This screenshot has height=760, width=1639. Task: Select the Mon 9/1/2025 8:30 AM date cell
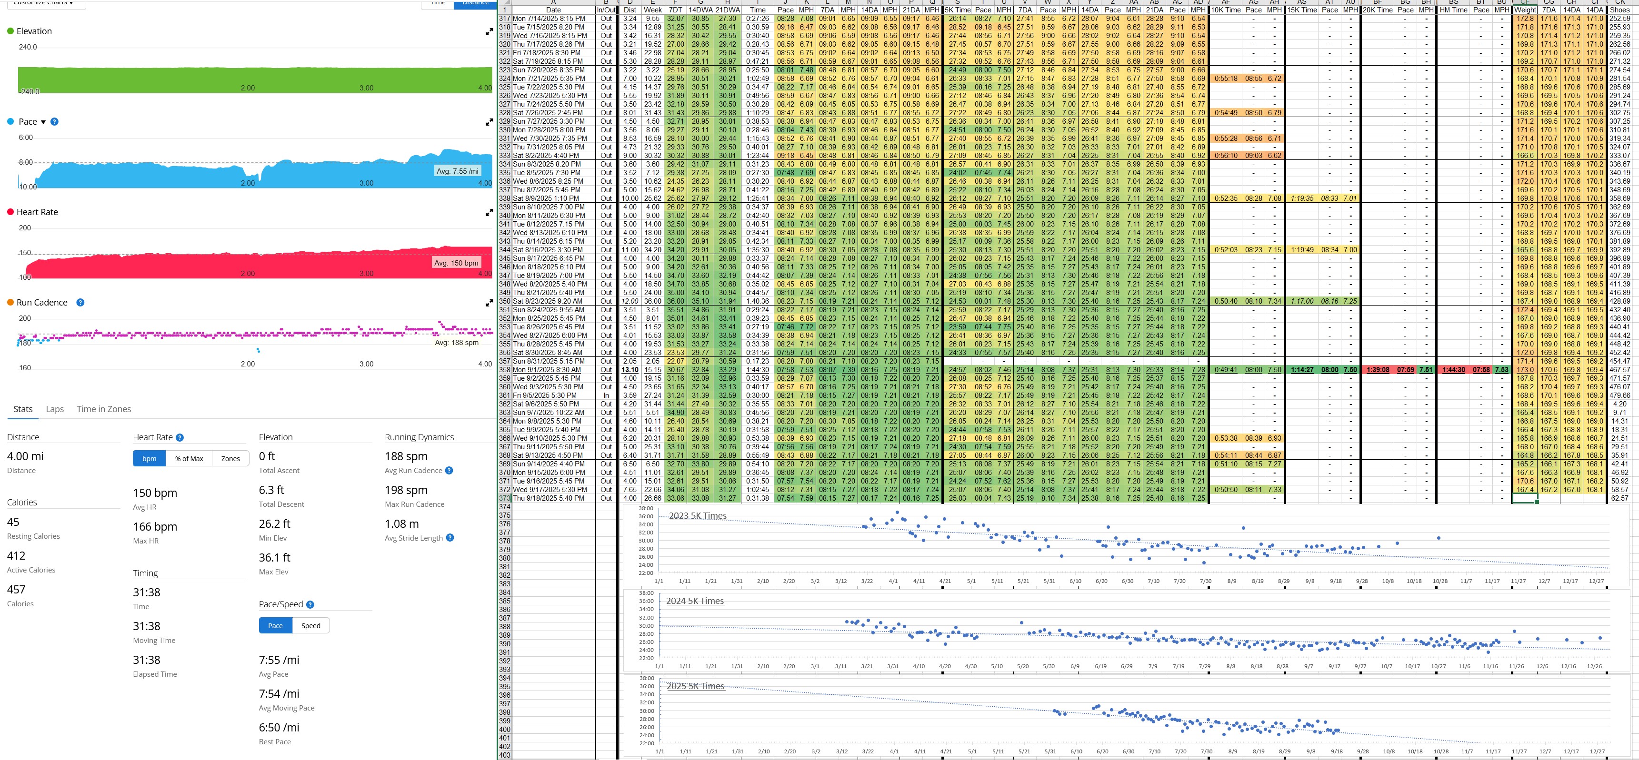point(553,369)
